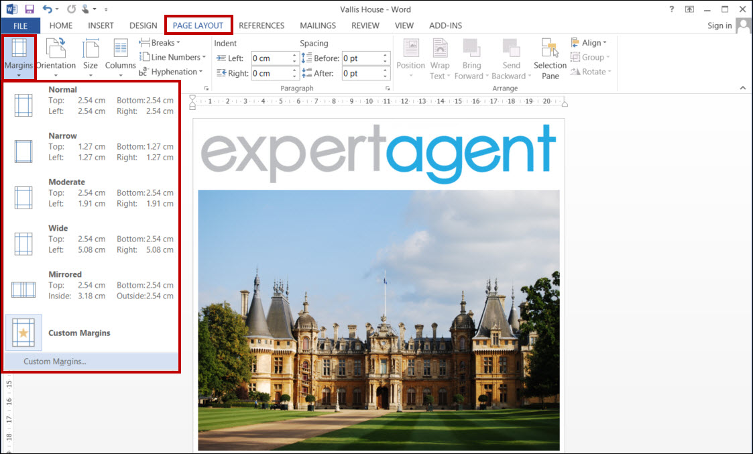Decrease Indent Right with down arrow
The height and width of the screenshot is (454, 753).
click(x=294, y=76)
